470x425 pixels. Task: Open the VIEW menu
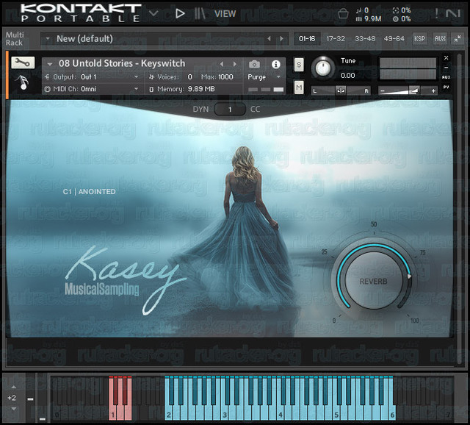(x=225, y=14)
